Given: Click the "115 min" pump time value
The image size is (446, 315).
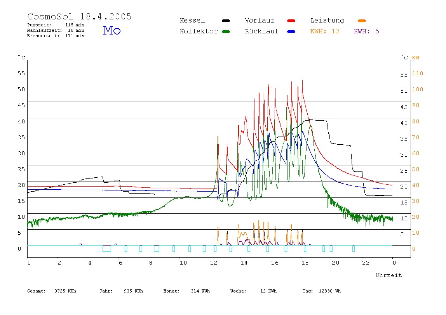Looking at the screenshot, I should pos(75,25).
